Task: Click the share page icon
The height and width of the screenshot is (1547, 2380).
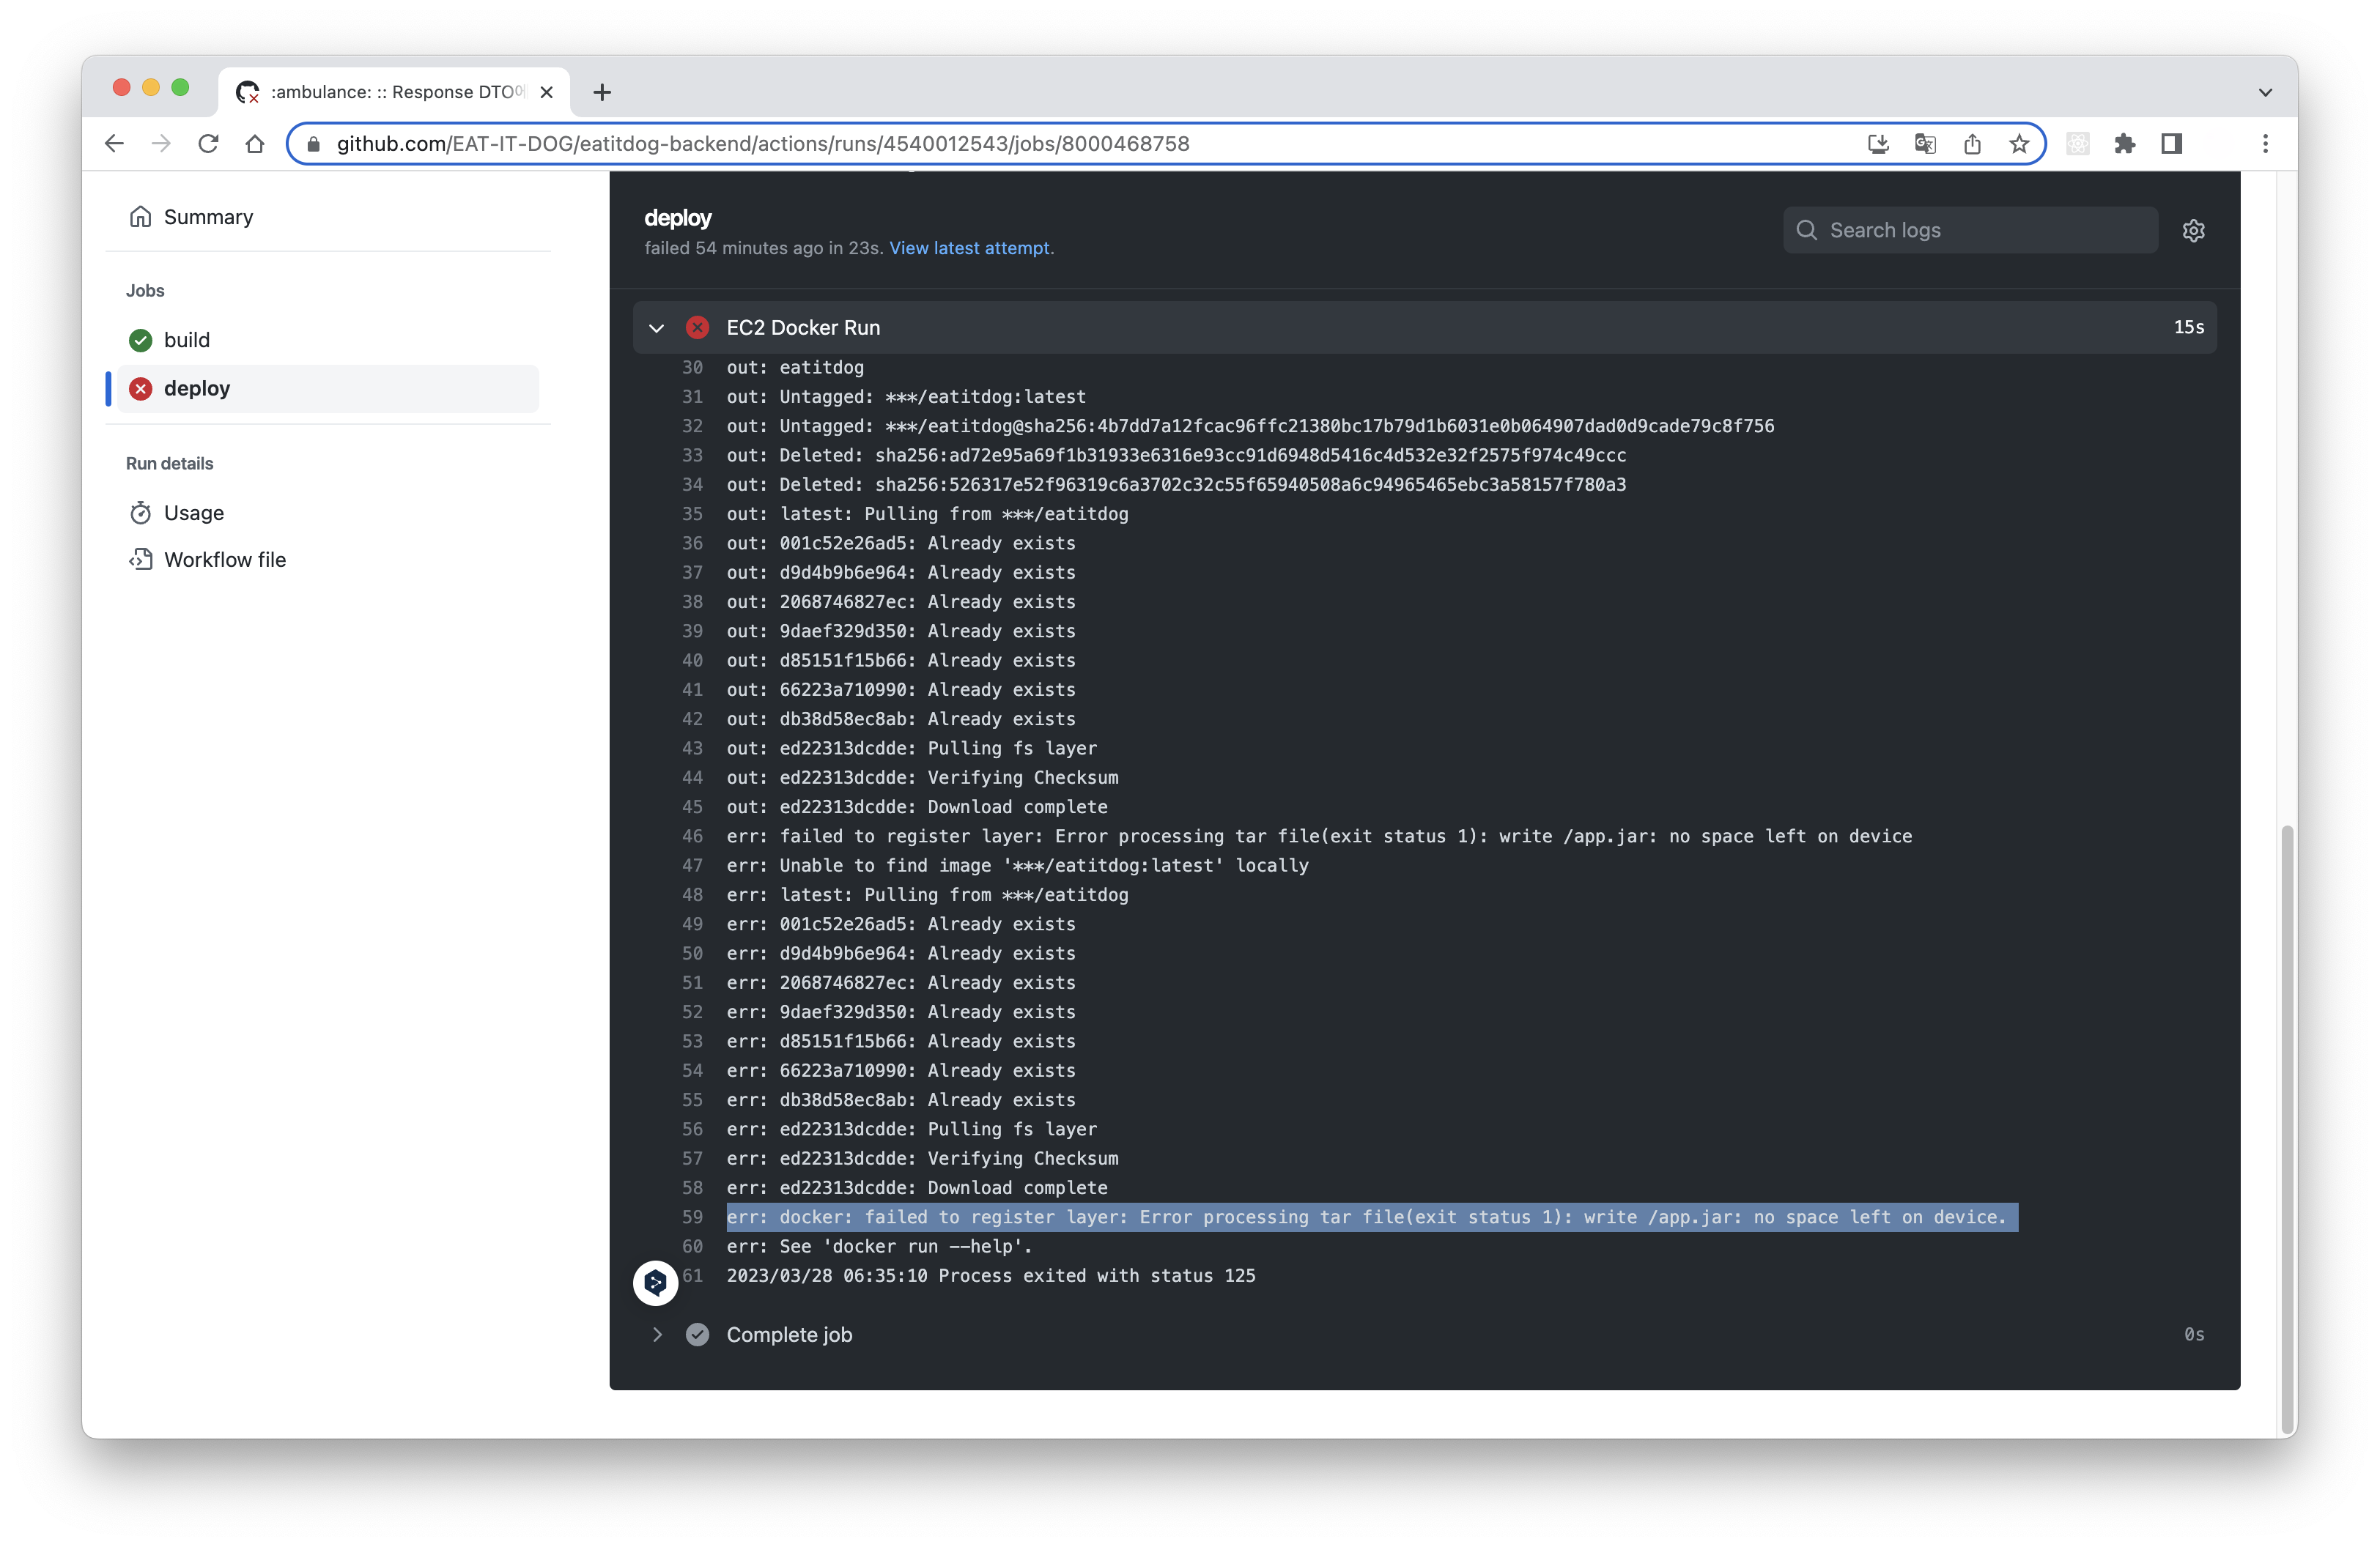Action: [1972, 144]
